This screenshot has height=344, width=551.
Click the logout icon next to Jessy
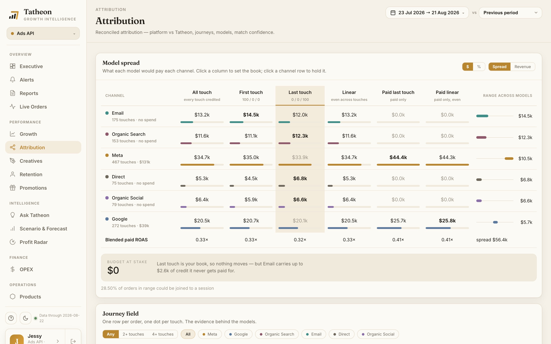coord(73,341)
